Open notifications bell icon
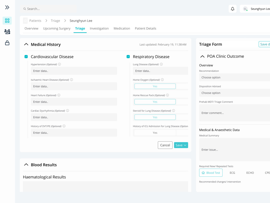The height and width of the screenshot is (203, 270). pos(232,9)
